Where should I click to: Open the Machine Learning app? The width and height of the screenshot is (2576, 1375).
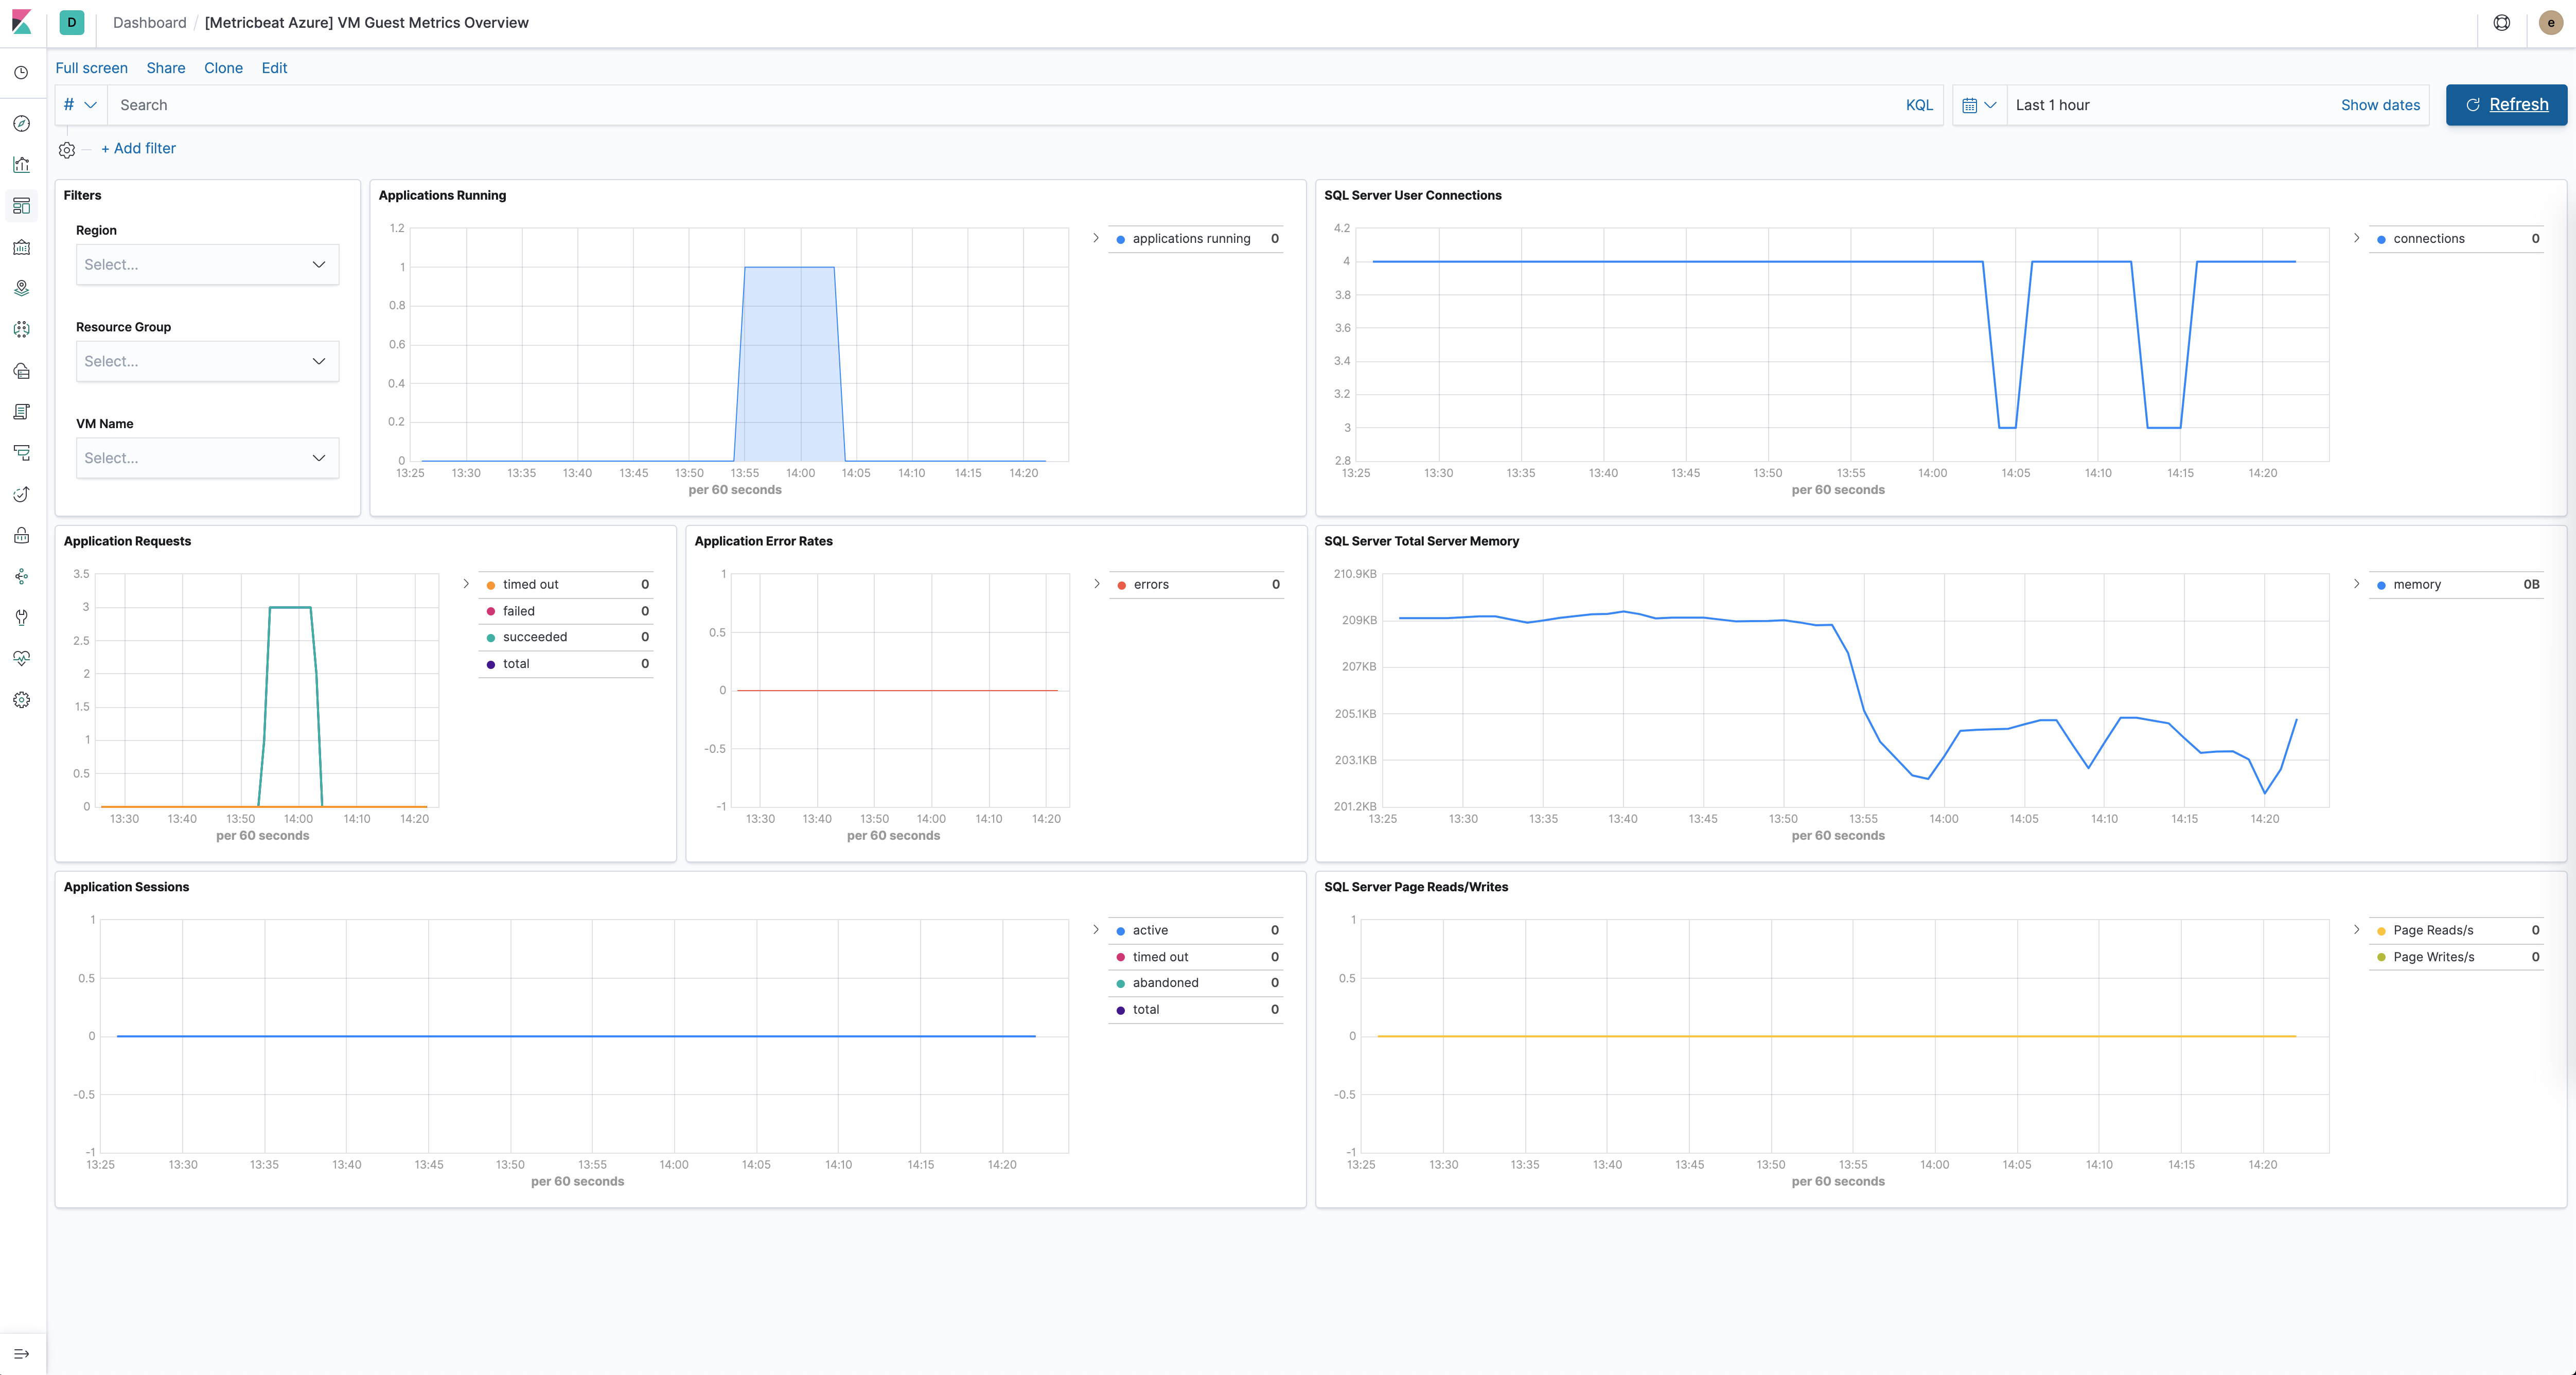point(21,329)
